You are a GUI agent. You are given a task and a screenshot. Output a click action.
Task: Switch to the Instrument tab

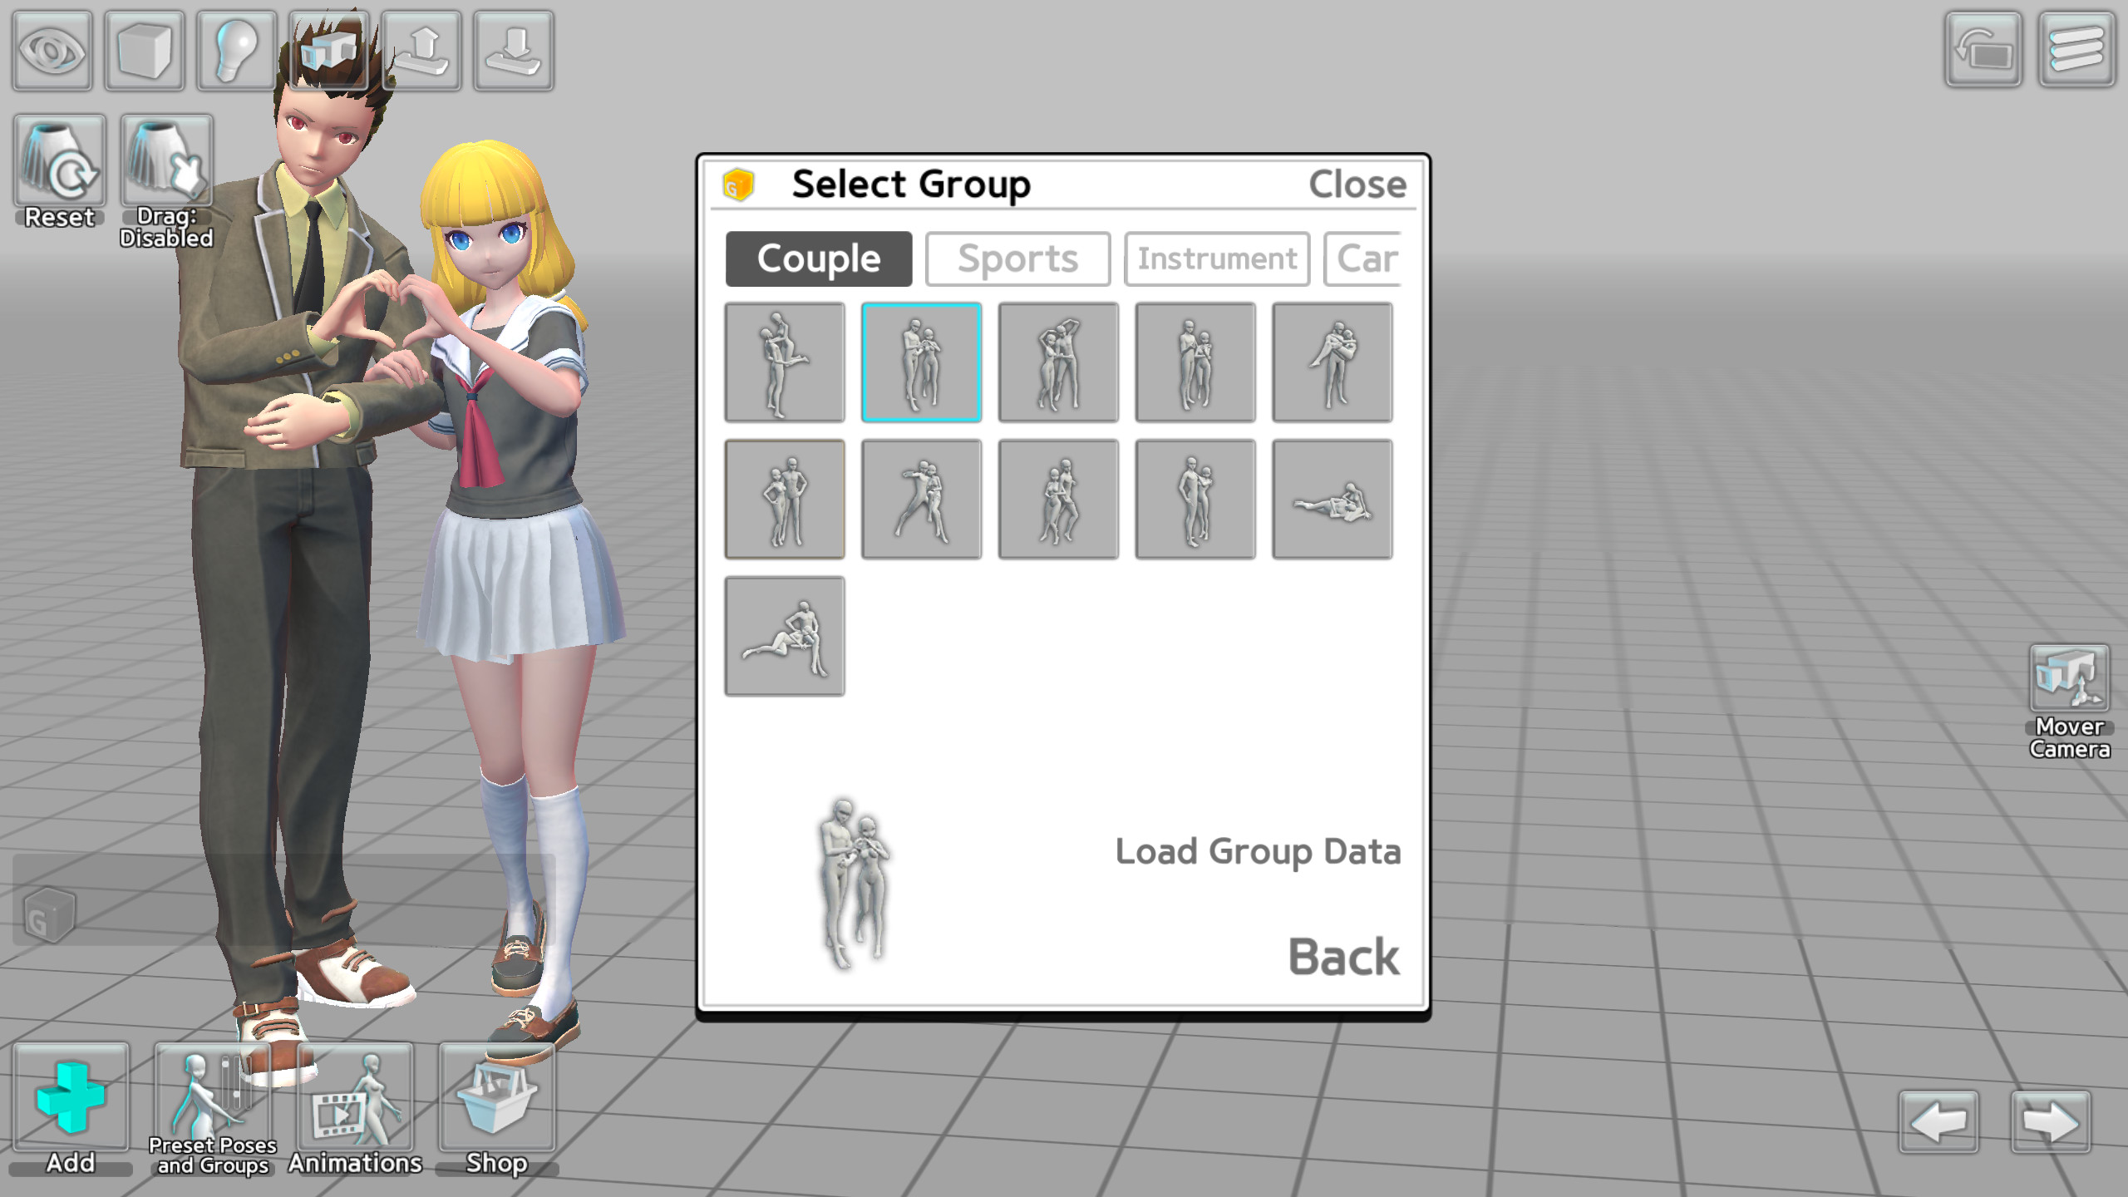coord(1216,258)
